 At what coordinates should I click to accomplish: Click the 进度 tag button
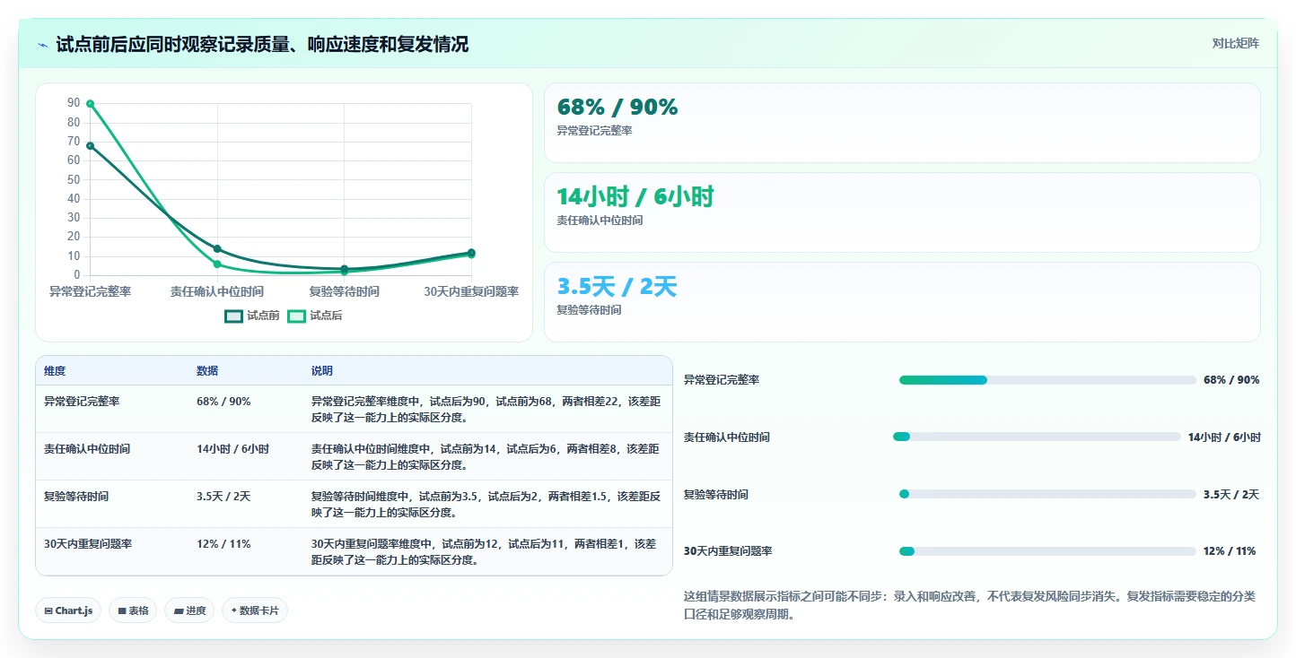pos(189,610)
